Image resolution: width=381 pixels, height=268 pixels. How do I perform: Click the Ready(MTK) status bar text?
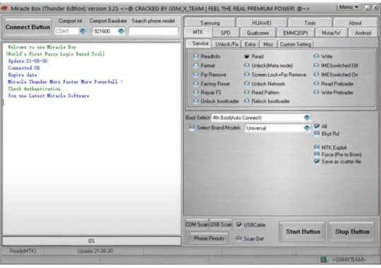(x=23, y=251)
